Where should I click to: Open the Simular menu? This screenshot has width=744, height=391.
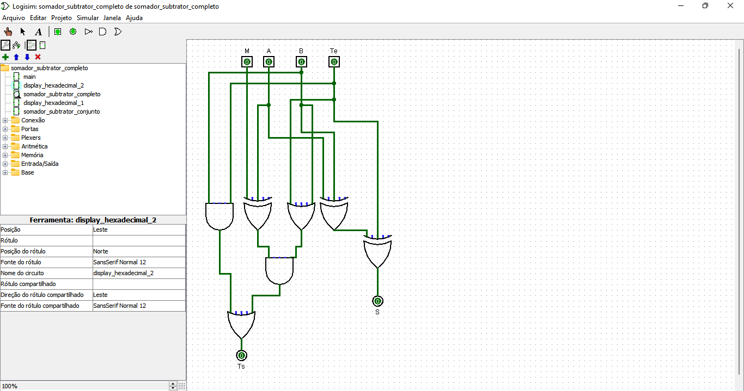(x=88, y=18)
